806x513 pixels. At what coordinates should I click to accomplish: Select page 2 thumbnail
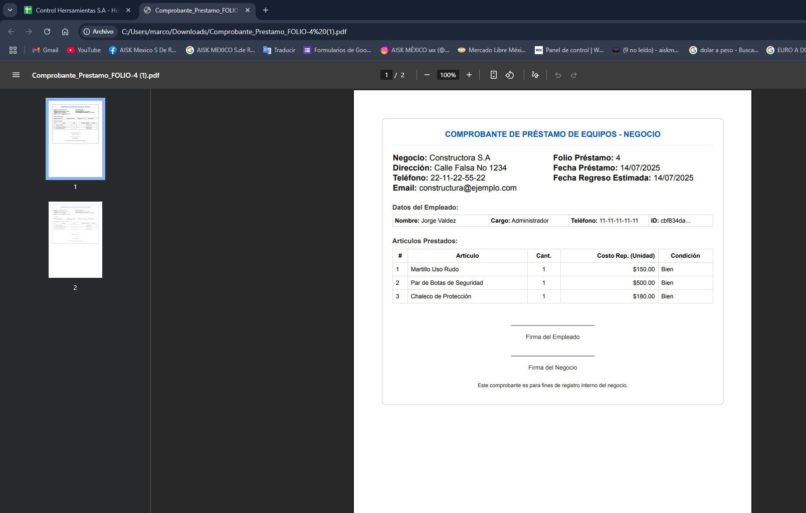pos(75,240)
